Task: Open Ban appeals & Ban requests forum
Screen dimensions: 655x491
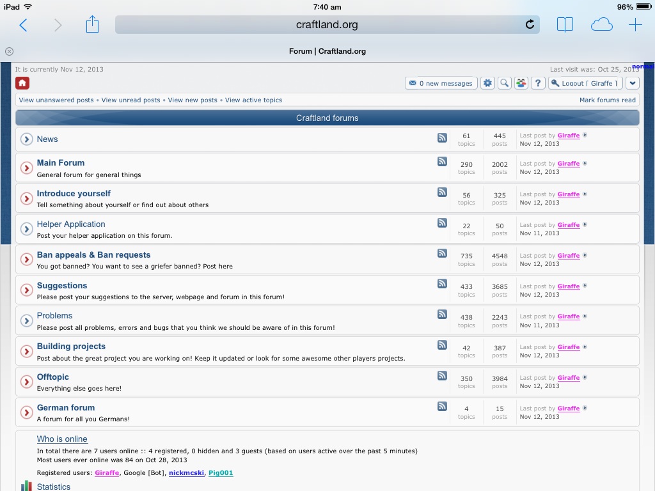Action: pos(93,254)
